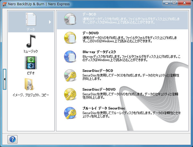Viewport: 193px width, 147px height.
Task: Click the データCD silver disc icon
Action: pos(70,19)
